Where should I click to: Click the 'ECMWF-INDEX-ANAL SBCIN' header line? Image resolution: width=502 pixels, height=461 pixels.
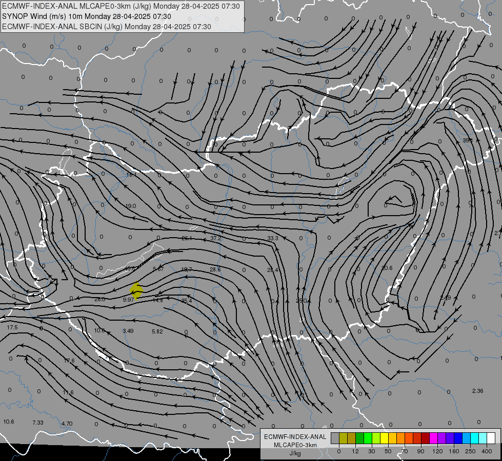point(107,27)
